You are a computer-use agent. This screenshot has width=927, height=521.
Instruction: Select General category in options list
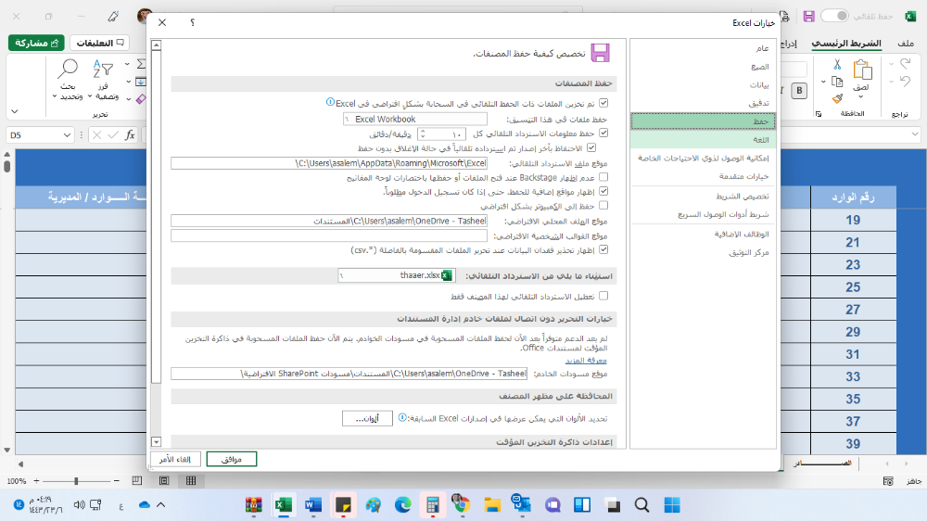tap(703, 48)
